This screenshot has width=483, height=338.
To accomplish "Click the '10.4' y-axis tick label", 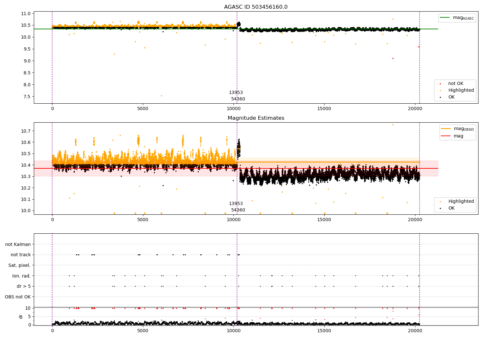I will (27, 165).
